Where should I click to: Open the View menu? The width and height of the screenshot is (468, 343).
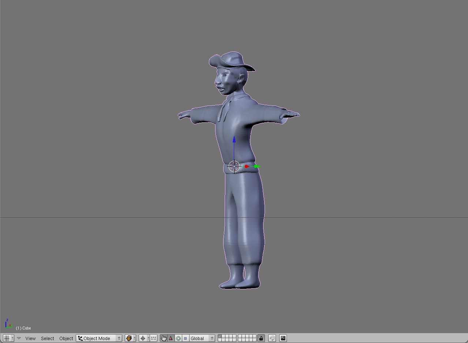tap(30, 338)
